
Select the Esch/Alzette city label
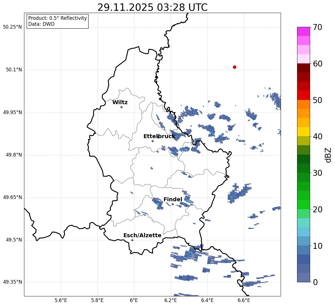142,236
